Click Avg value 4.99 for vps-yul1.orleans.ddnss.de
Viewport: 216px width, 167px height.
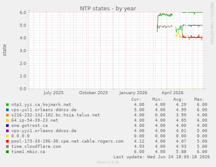[181, 110]
